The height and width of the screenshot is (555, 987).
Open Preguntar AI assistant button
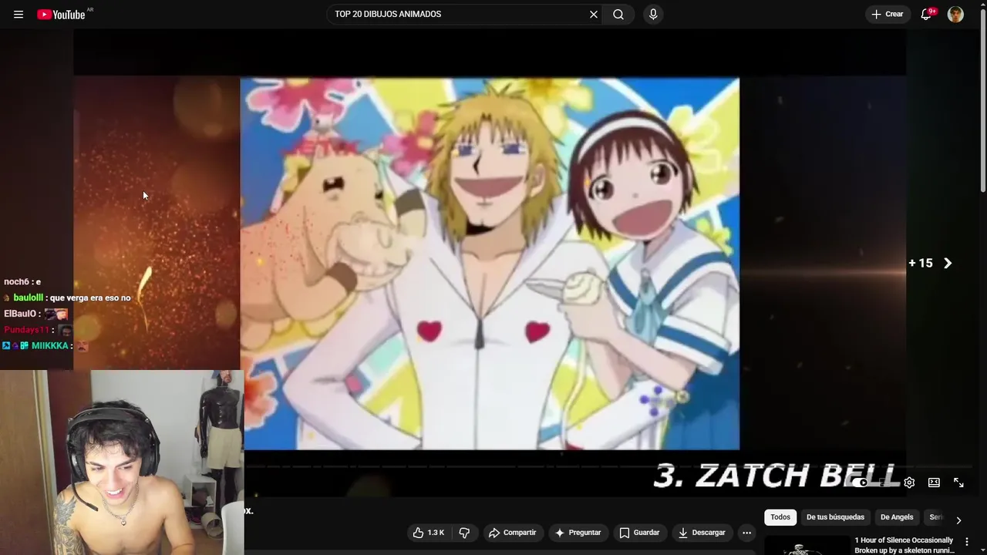578,533
